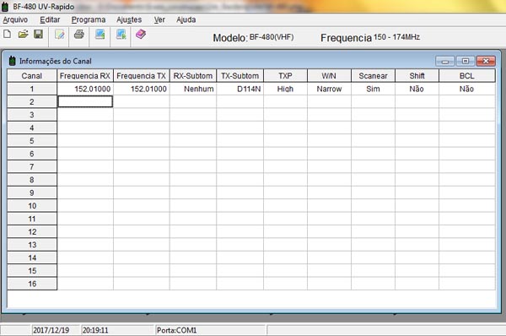Save with the floppy disk icon
Viewport: 506px width, 336px height.
(x=39, y=34)
